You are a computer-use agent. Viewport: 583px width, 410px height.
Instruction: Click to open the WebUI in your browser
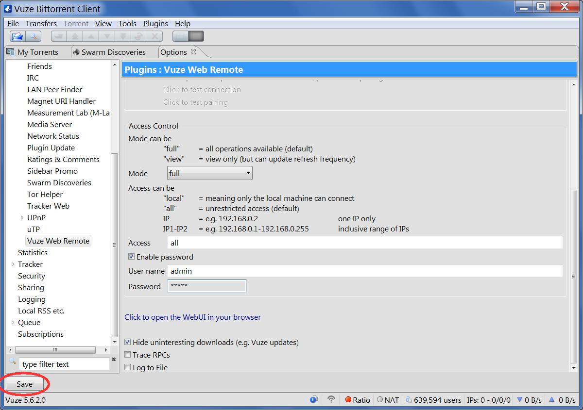193,317
